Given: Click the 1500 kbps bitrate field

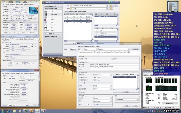Looking at the screenshot, I should [95, 78].
